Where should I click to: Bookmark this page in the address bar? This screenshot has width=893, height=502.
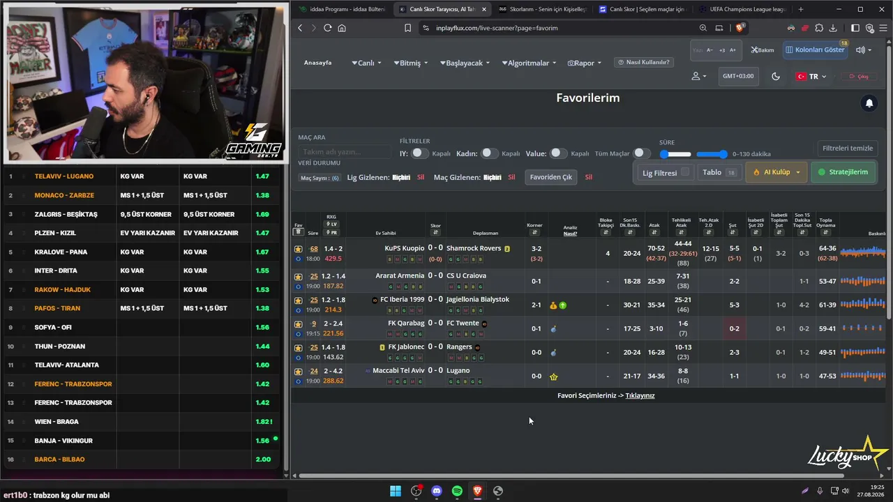(407, 28)
